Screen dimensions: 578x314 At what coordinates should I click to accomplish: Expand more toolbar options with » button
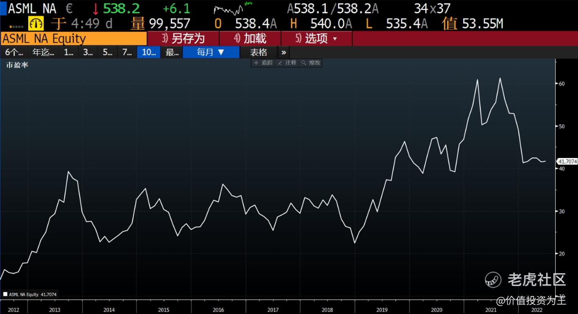click(x=284, y=52)
